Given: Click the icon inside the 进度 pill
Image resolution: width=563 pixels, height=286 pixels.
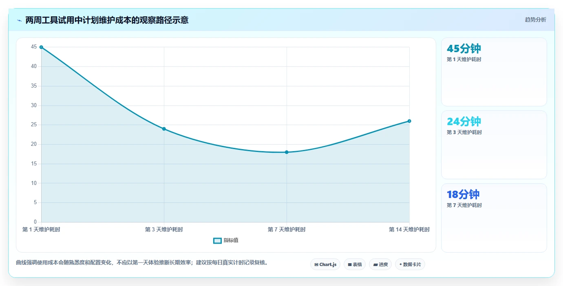Looking at the screenshot, I should pyautogui.click(x=375, y=265).
